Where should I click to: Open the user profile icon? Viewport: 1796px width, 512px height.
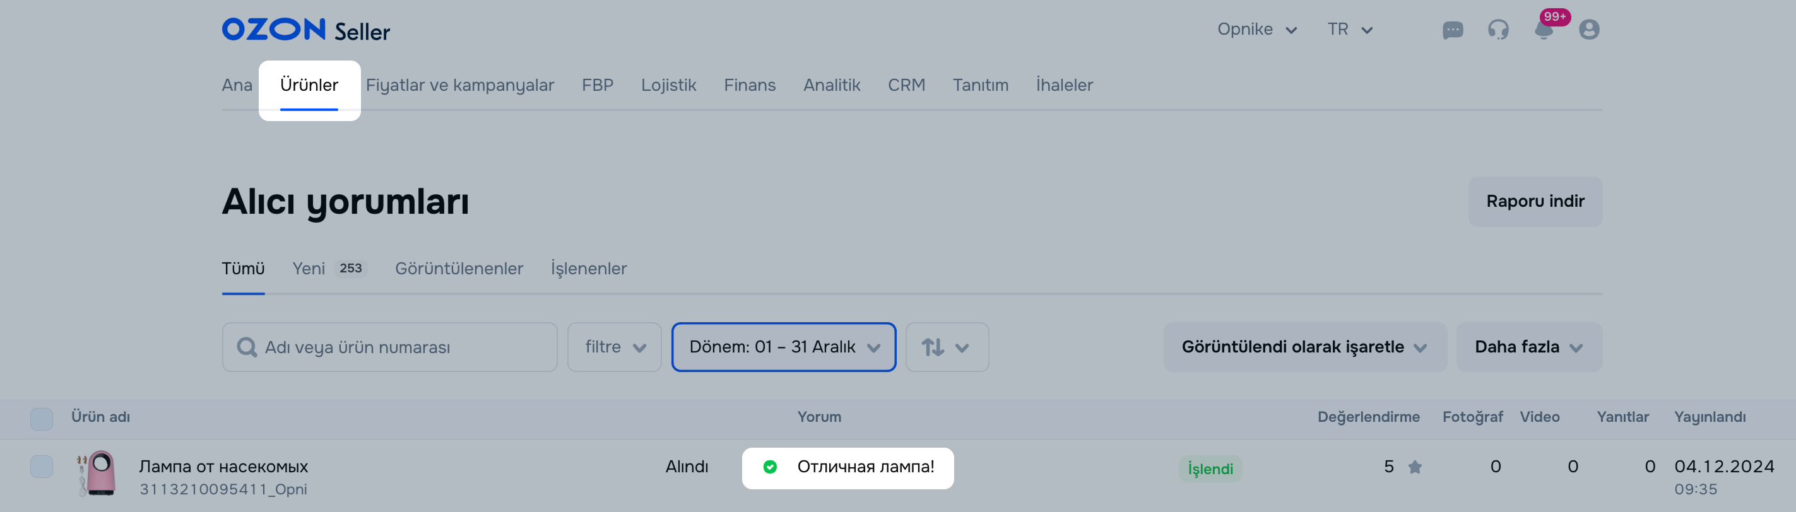[x=1589, y=30]
